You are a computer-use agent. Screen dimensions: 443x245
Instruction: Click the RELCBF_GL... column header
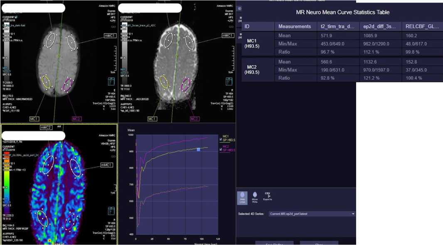pyautogui.click(x=422, y=27)
